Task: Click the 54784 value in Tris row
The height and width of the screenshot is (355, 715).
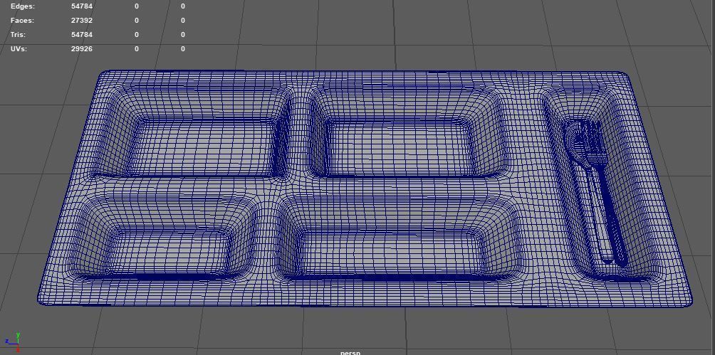Action: point(82,35)
